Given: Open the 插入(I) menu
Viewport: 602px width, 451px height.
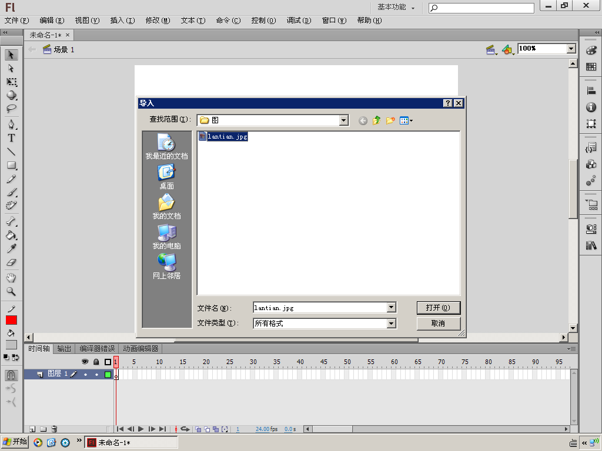Looking at the screenshot, I should click(122, 21).
